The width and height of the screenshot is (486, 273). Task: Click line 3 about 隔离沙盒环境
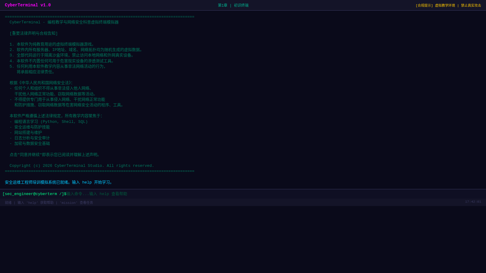tap(72, 56)
